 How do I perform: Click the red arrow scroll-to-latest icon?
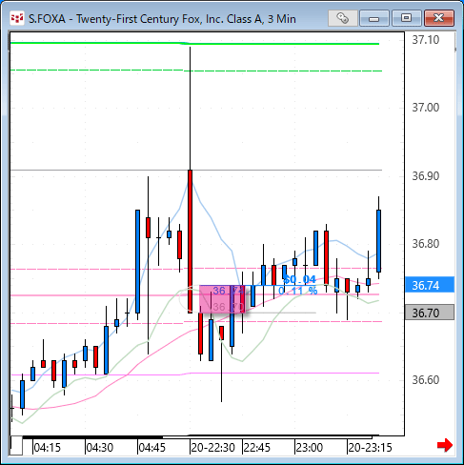(x=445, y=445)
